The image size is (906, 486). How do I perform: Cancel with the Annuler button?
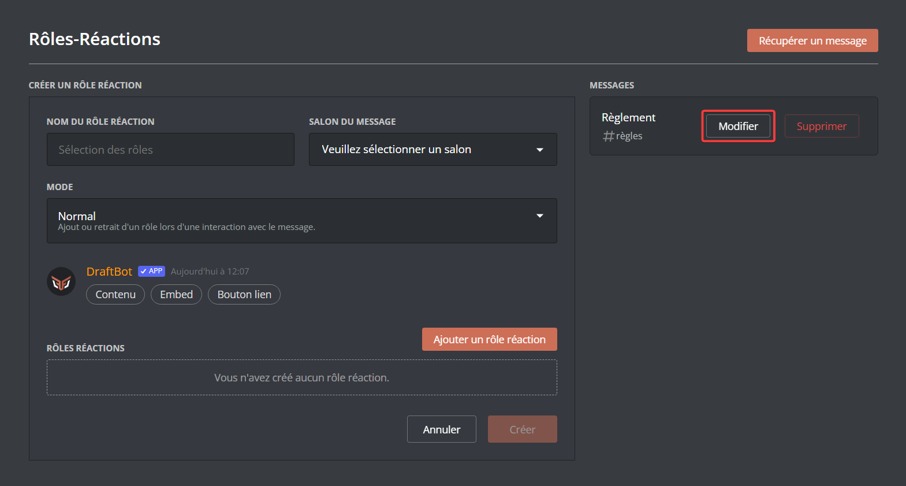tap(441, 429)
